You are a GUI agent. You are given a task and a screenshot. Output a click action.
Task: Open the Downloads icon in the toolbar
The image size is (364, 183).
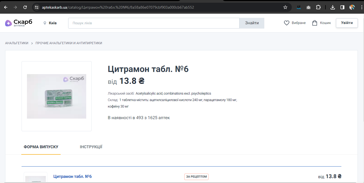[x=332, y=7]
